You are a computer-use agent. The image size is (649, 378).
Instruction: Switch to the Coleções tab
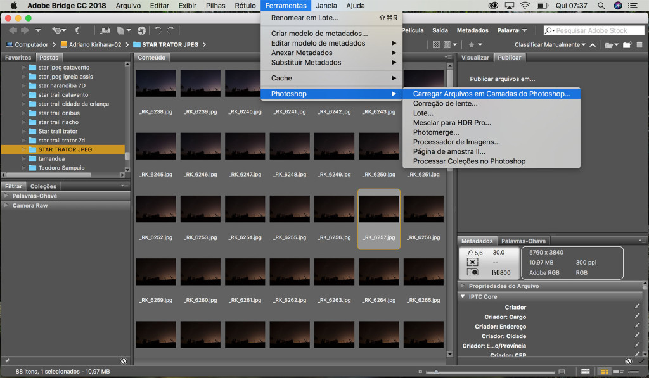(43, 186)
